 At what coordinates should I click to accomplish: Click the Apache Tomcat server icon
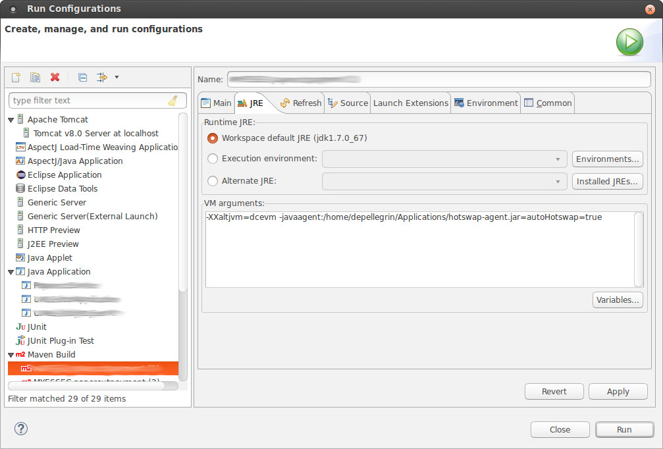click(20, 119)
